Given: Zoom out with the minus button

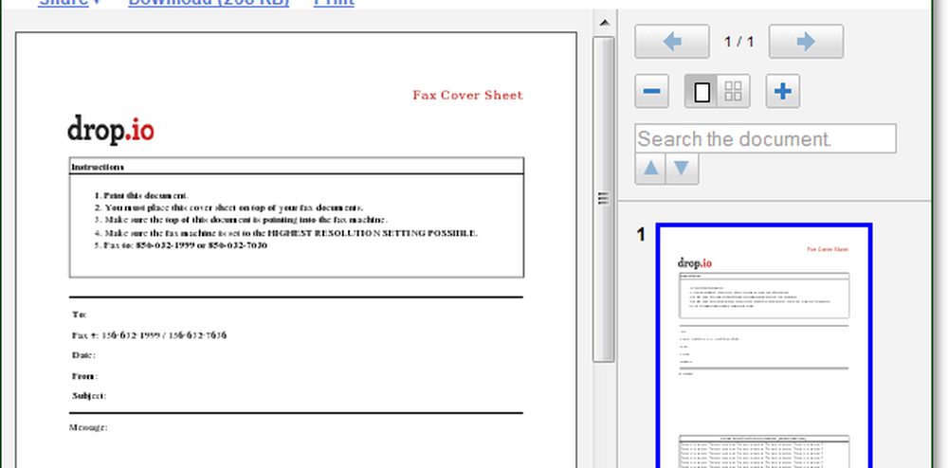Looking at the screenshot, I should pos(651,92).
